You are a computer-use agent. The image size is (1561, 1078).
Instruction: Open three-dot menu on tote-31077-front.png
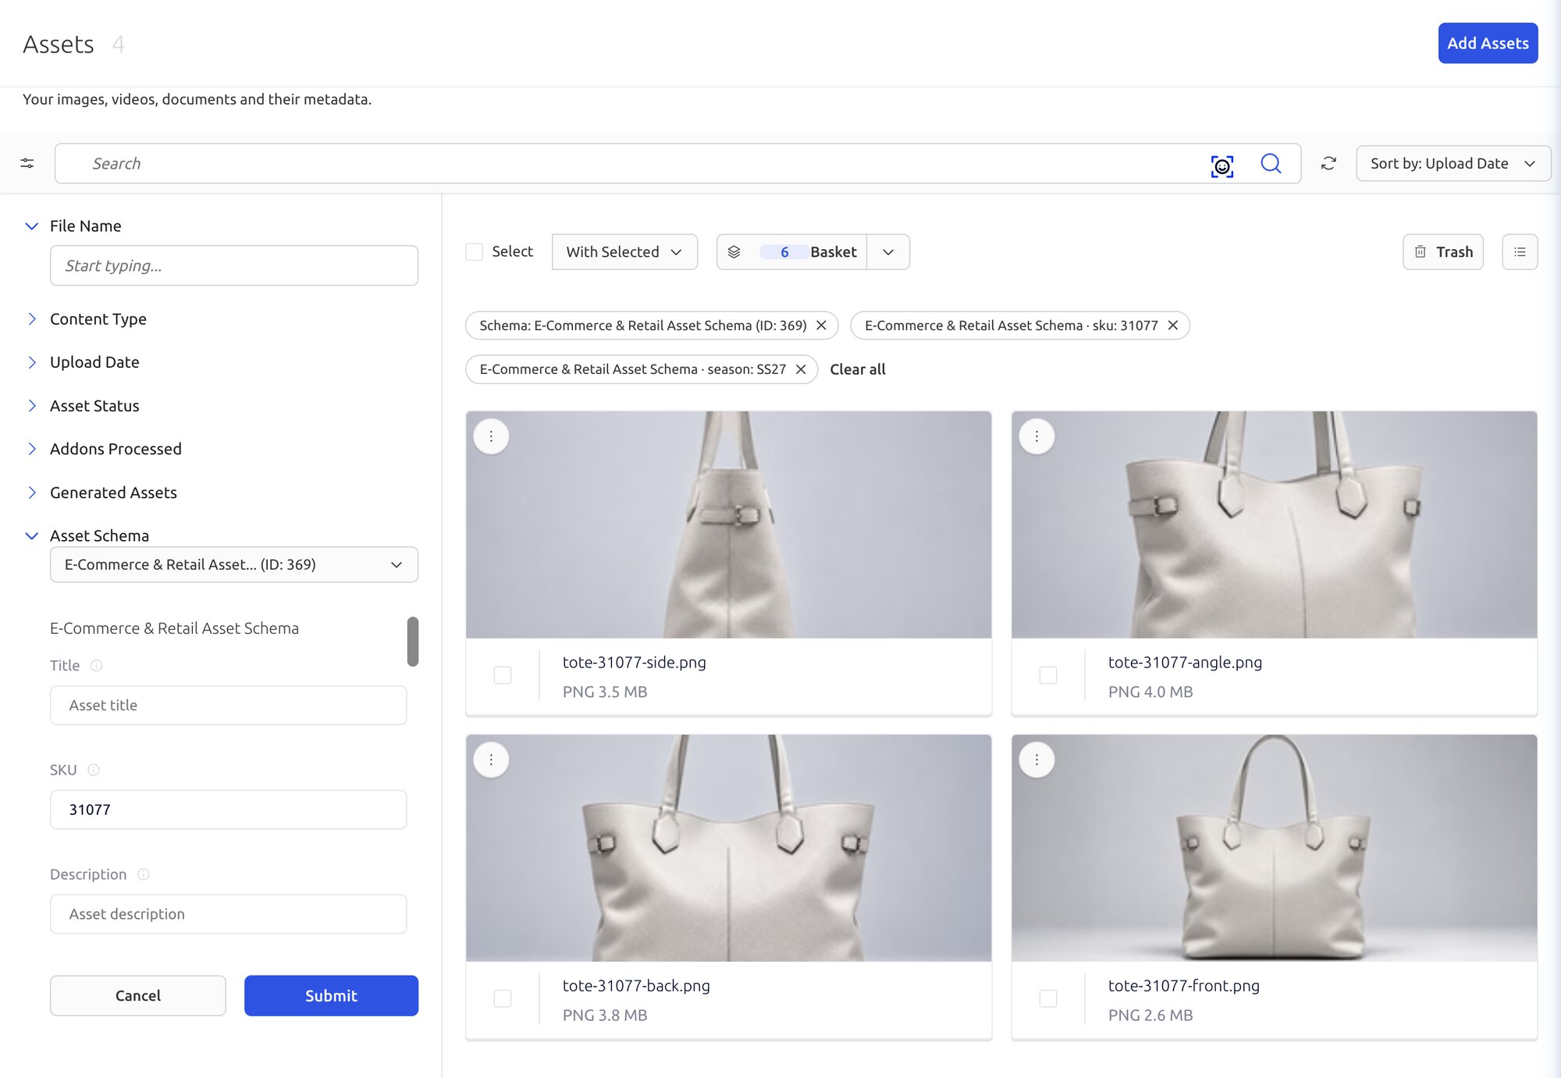1037,760
